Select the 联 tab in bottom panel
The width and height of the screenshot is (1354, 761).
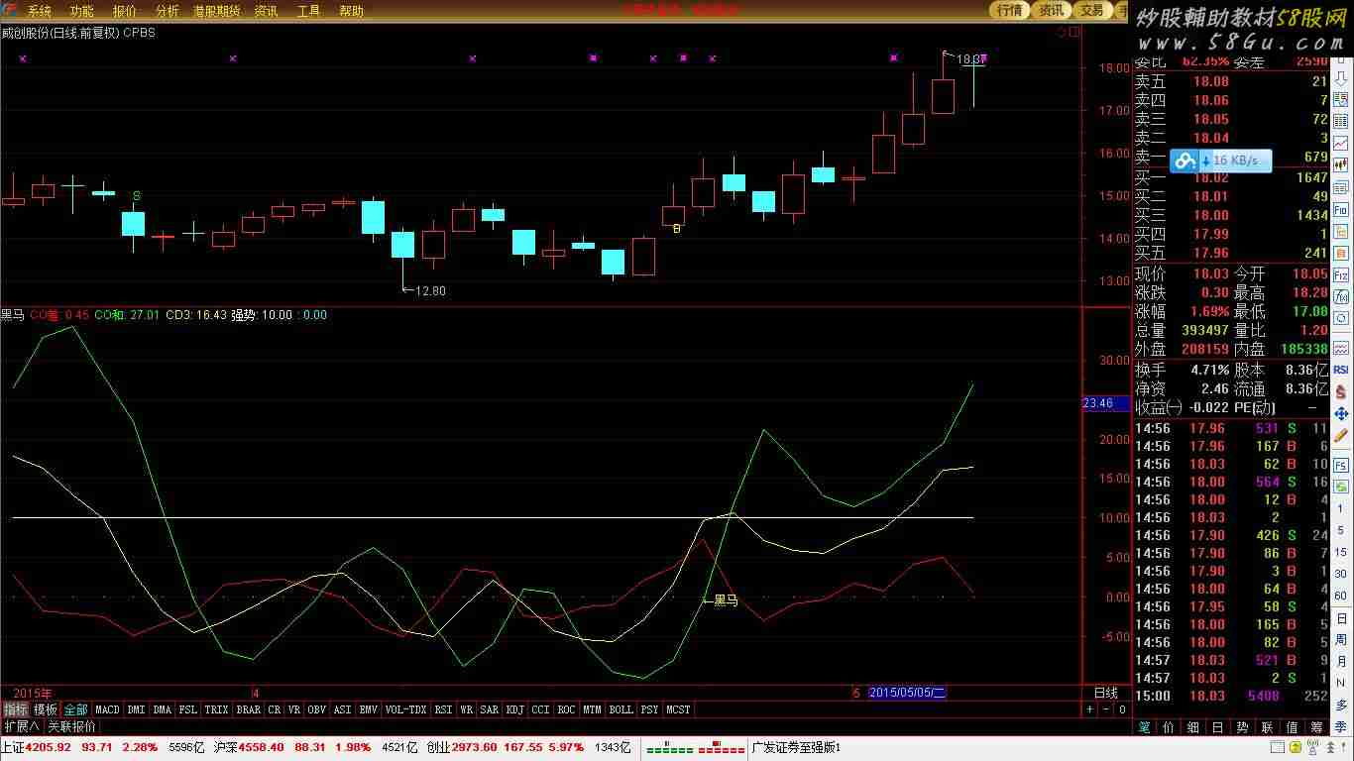[1267, 727]
